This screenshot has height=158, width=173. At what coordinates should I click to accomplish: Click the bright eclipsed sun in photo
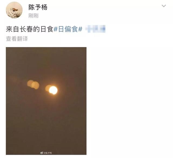tap(53, 90)
